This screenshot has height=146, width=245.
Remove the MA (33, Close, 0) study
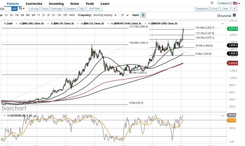(78, 24)
